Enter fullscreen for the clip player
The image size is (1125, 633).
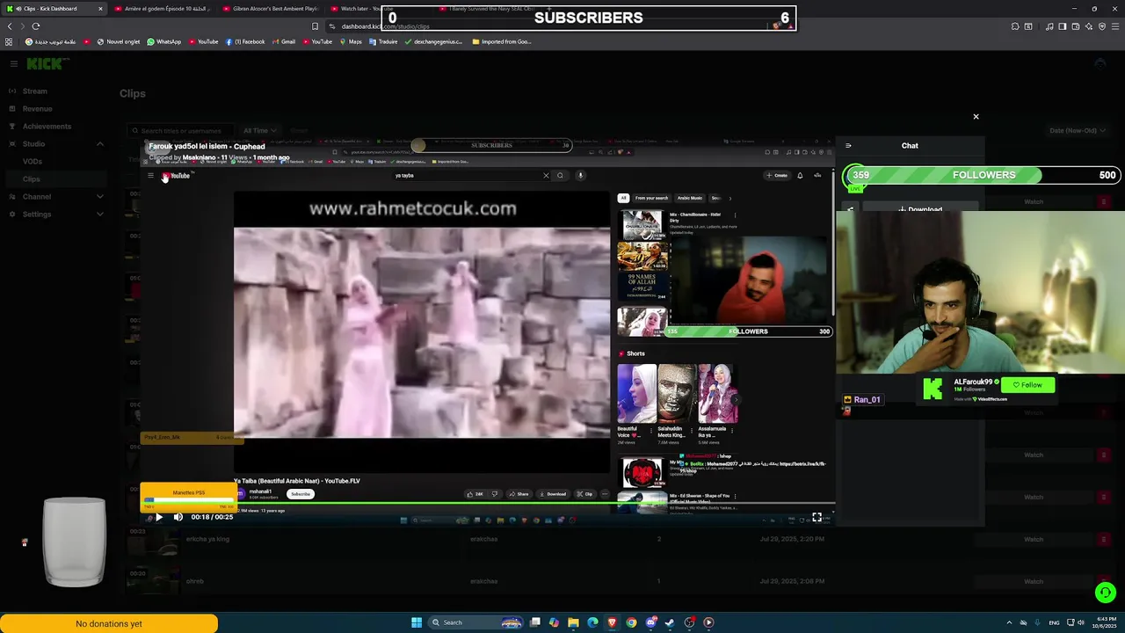(817, 517)
